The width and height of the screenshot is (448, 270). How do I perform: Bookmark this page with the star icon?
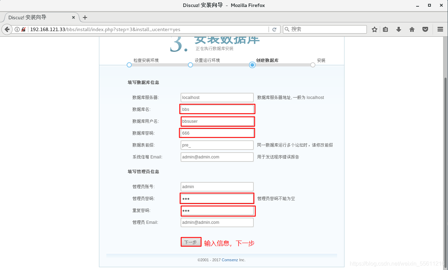click(x=375, y=29)
